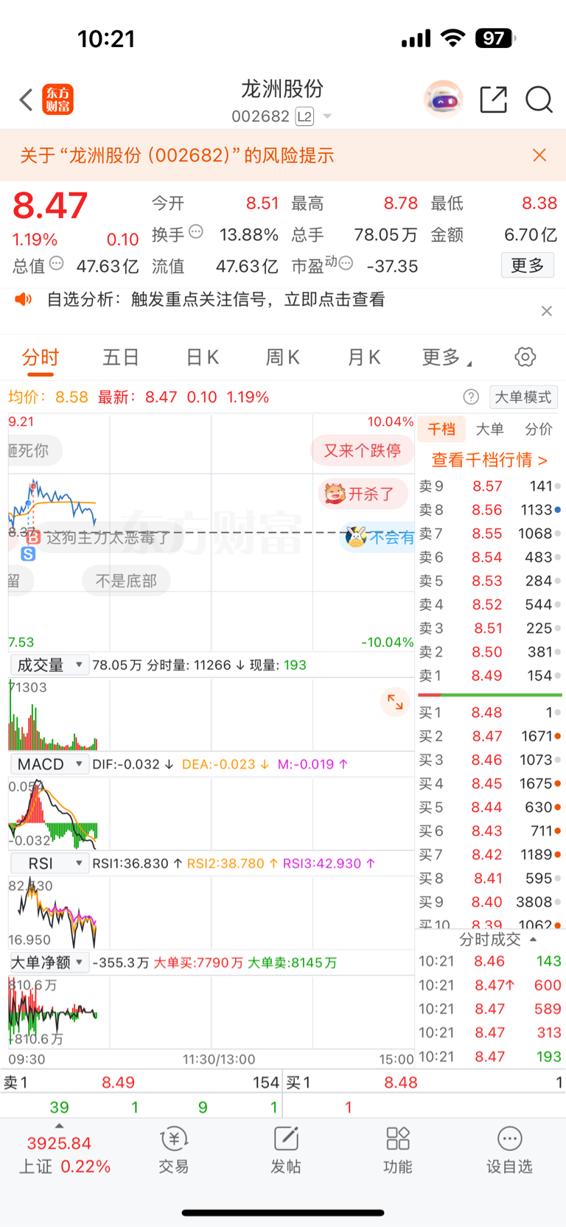Tap the 开杀了 comment bubble
Screen dimensions: 566x1227
362,494
